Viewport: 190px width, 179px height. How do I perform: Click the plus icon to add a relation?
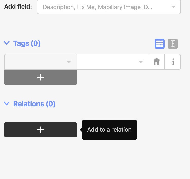coord(41,130)
